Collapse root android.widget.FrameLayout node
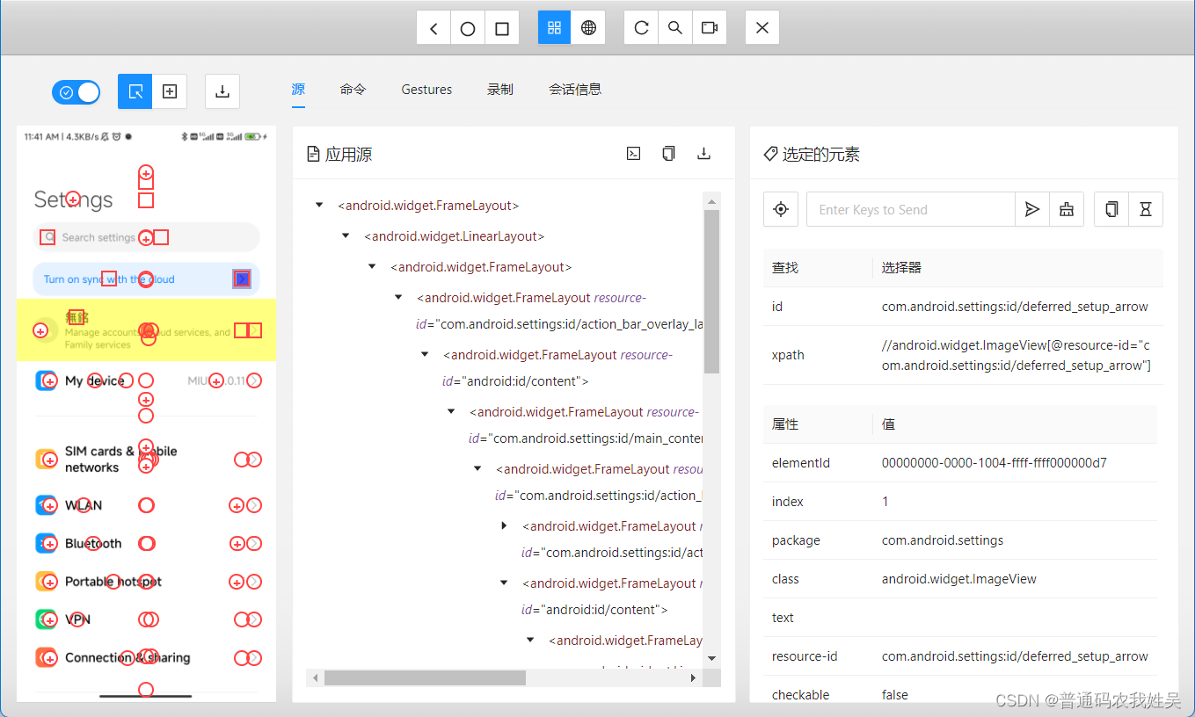Viewport: 1195px width, 717px height. pyautogui.click(x=319, y=206)
